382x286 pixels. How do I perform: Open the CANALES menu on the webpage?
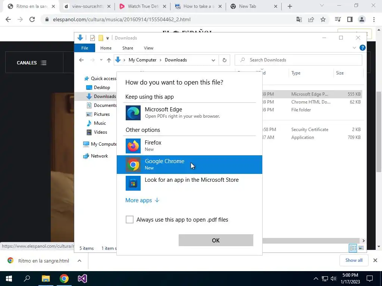point(32,63)
